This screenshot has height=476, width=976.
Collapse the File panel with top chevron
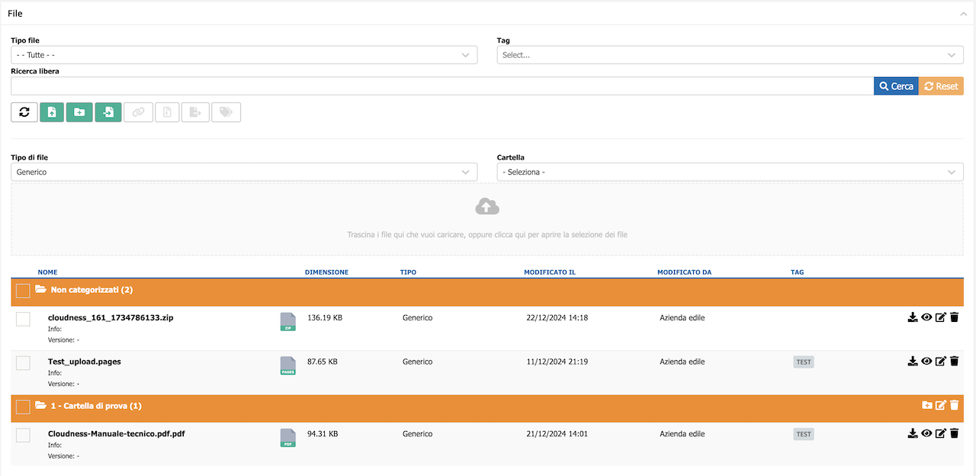pos(964,13)
